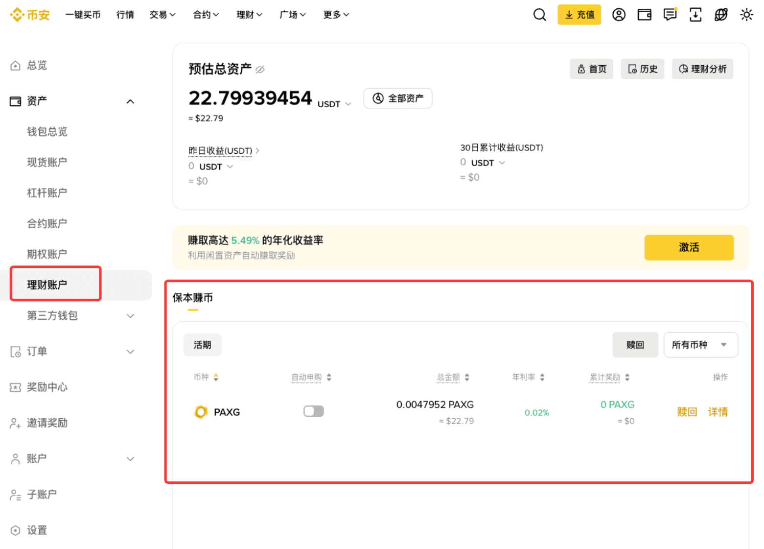Click 昨日收益(USDT) to view details
The height and width of the screenshot is (549, 764).
[219, 150]
